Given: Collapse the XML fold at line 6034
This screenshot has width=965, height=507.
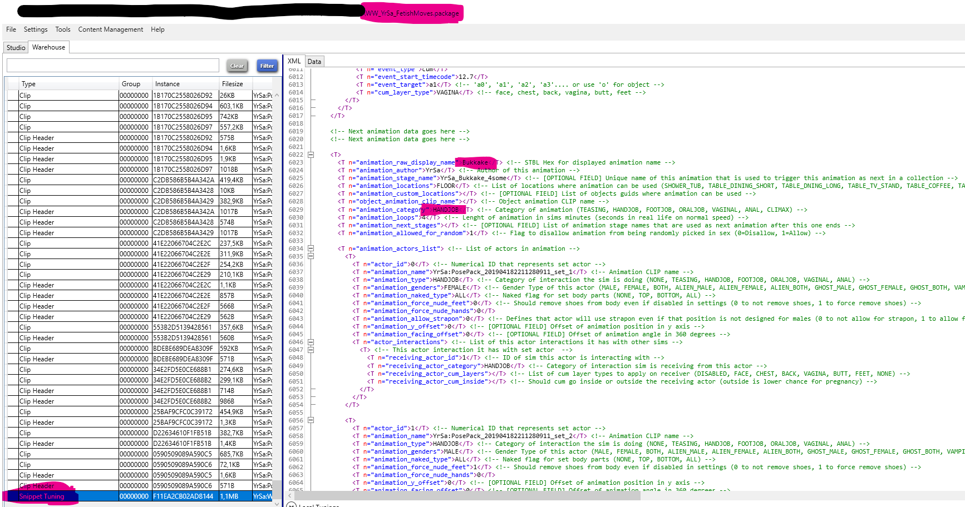Looking at the screenshot, I should [x=311, y=248].
